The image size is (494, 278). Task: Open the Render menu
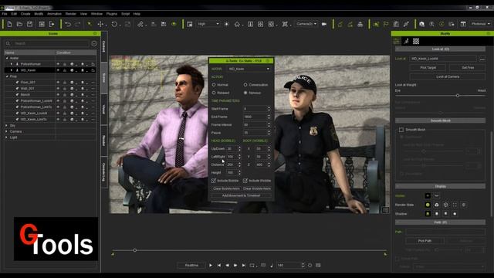click(x=71, y=14)
